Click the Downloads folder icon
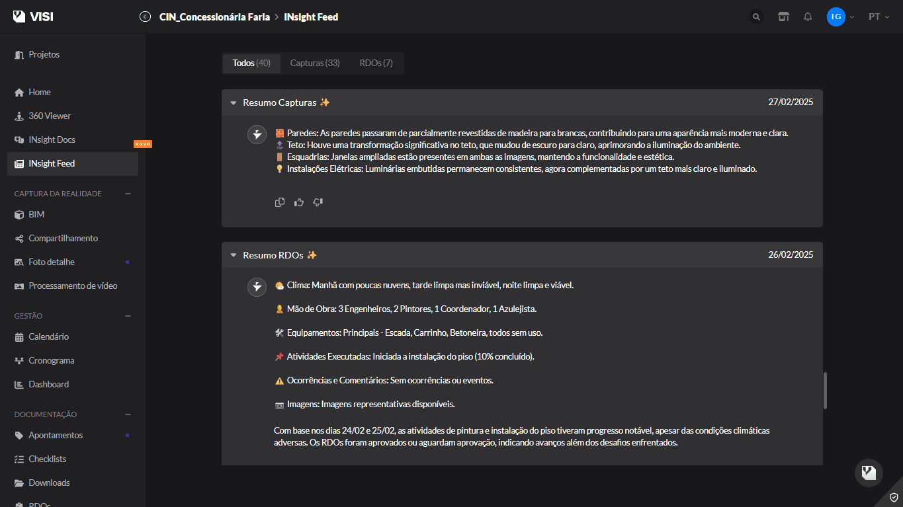The width and height of the screenshot is (903, 507). [19, 483]
